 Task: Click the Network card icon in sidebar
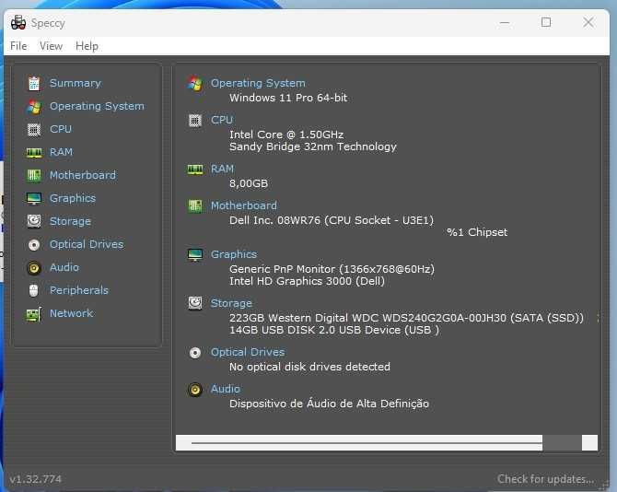click(x=34, y=314)
